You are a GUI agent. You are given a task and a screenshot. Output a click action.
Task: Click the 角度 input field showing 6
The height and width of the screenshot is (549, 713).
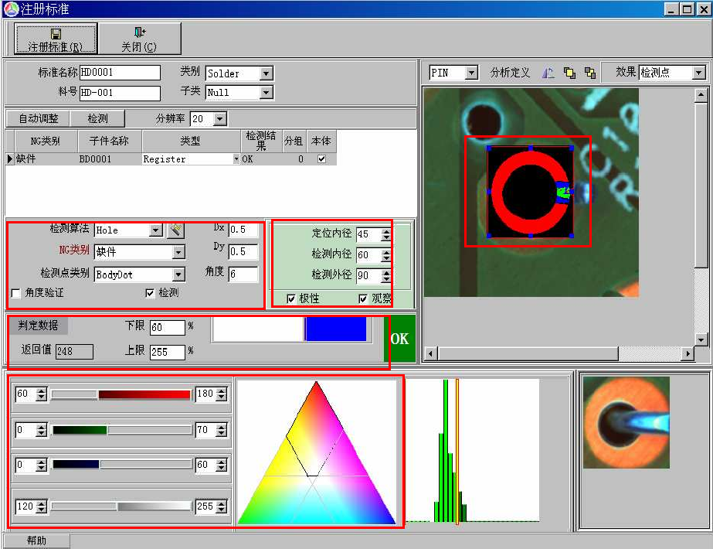(243, 274)
